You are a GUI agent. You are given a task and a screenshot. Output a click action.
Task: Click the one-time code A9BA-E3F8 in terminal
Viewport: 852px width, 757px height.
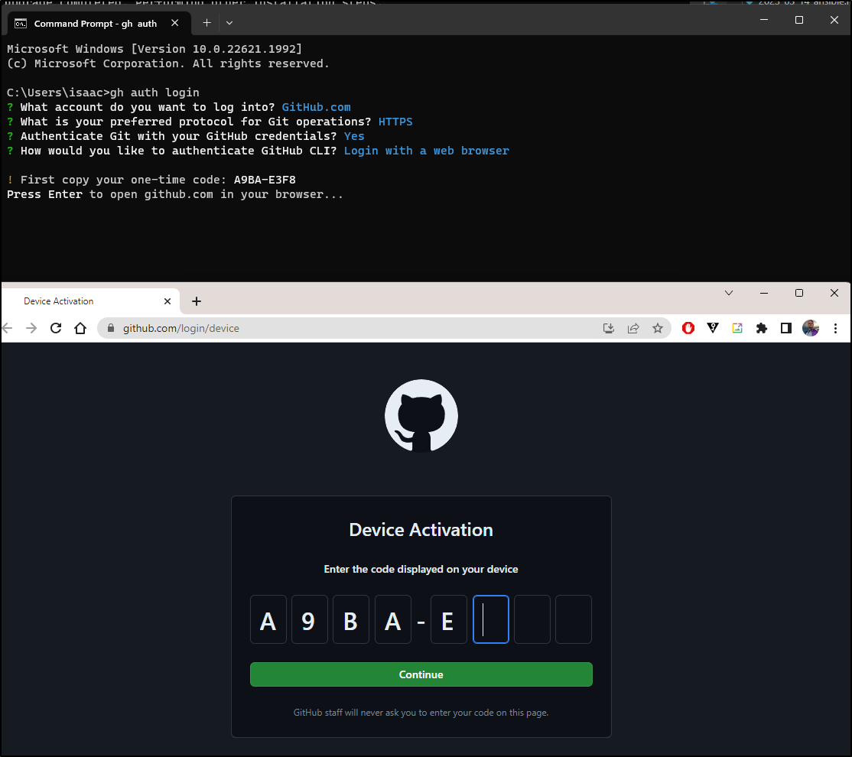tap(265, 180)
